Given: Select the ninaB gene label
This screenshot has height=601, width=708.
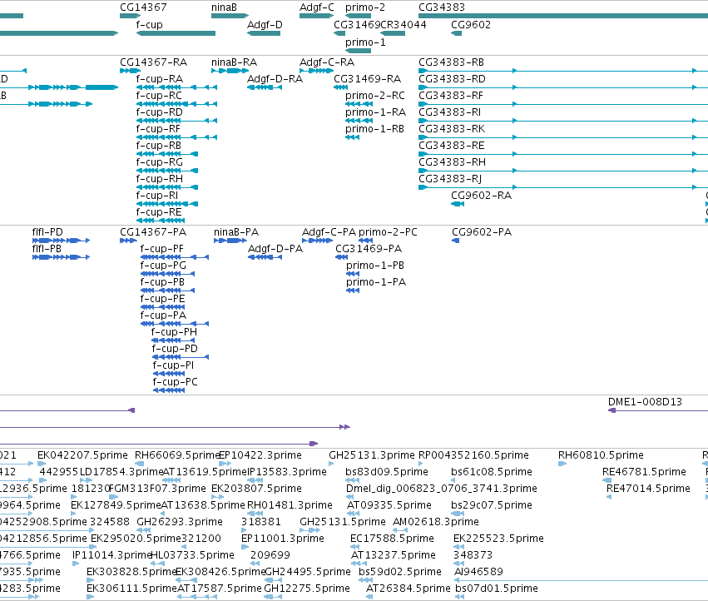Looking at the screenshot, I should [224, 7].
